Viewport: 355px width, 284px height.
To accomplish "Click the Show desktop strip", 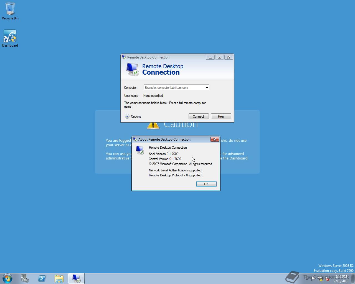I will coord(353,278).
